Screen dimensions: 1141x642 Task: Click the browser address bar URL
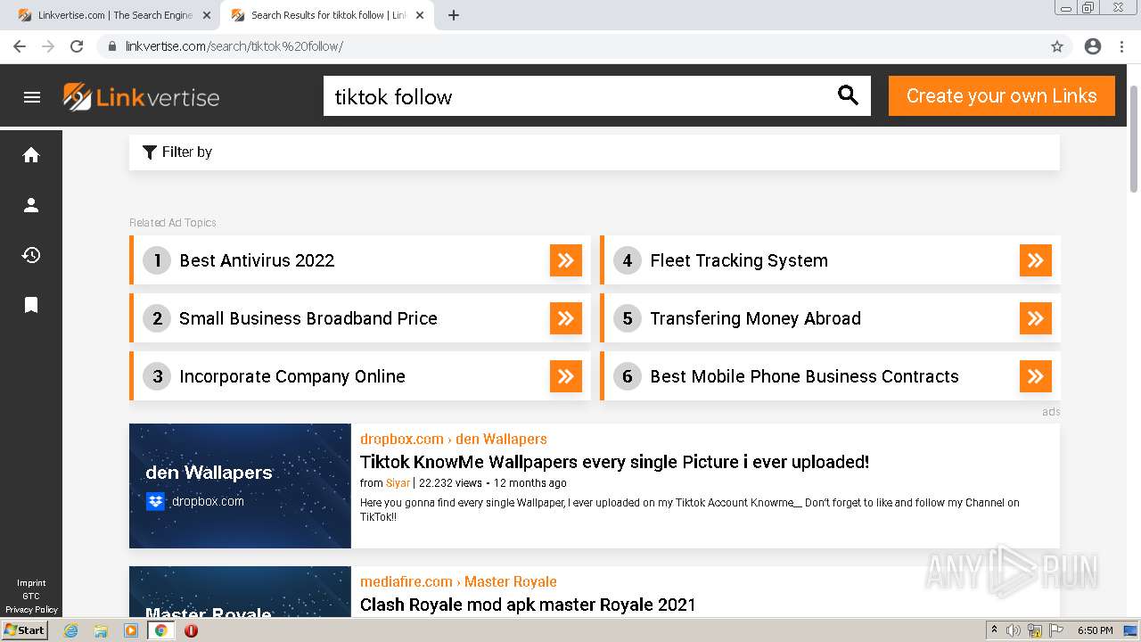(234, 46)
